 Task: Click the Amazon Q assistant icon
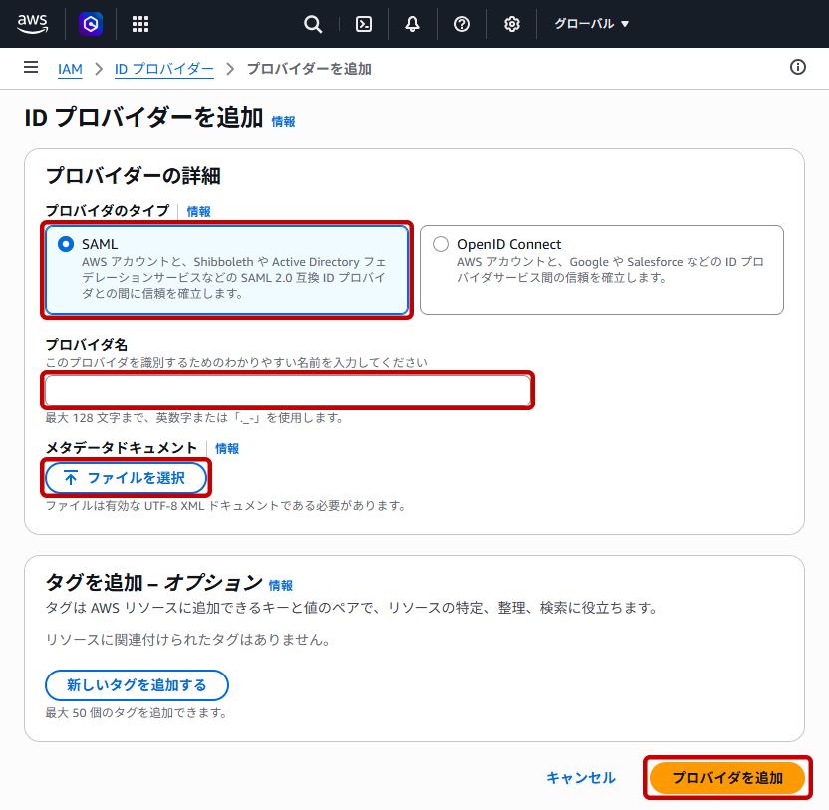coord(91,24)
